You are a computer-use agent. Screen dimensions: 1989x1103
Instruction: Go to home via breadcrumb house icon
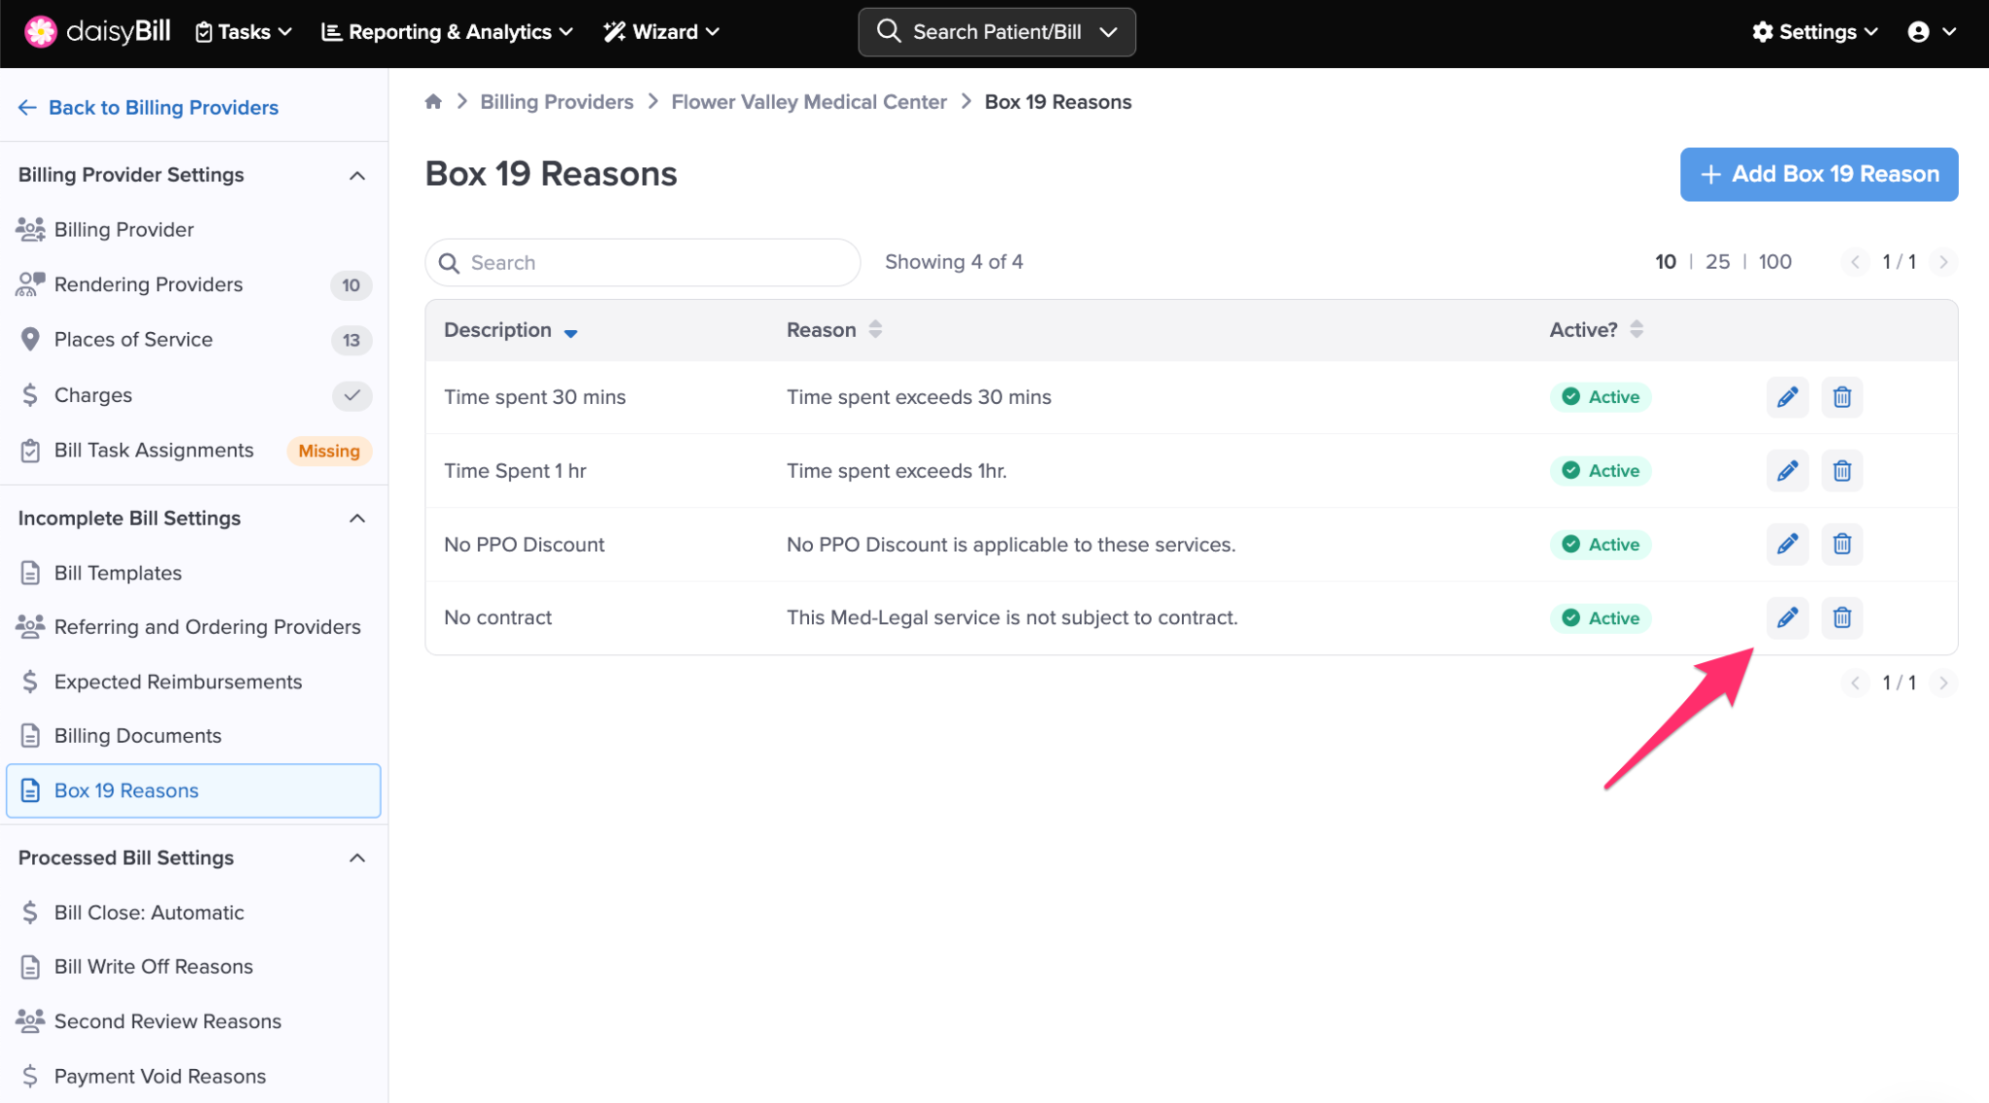point(433,102)
